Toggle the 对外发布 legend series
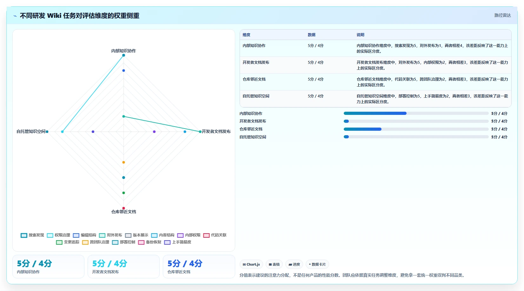This screenshot has width=524, height=291. pos(110,235)
